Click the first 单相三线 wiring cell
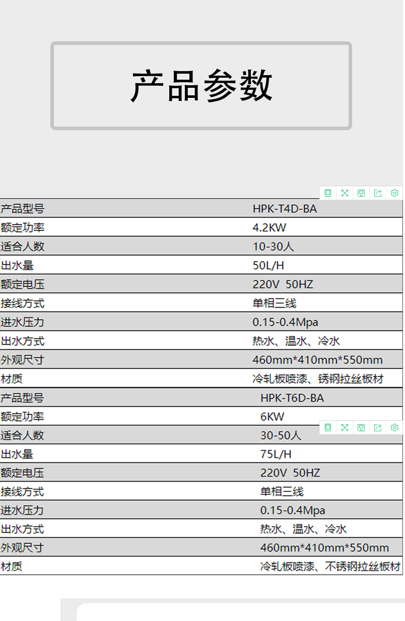The width and height of the screenshot is (405, 621). pos(275,303)
